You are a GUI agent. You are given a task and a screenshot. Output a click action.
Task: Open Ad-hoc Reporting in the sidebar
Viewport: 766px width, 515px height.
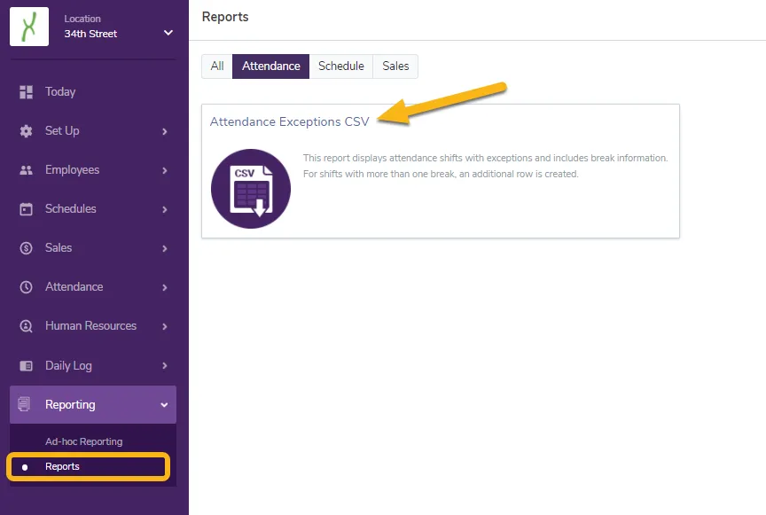click(84, 441)
